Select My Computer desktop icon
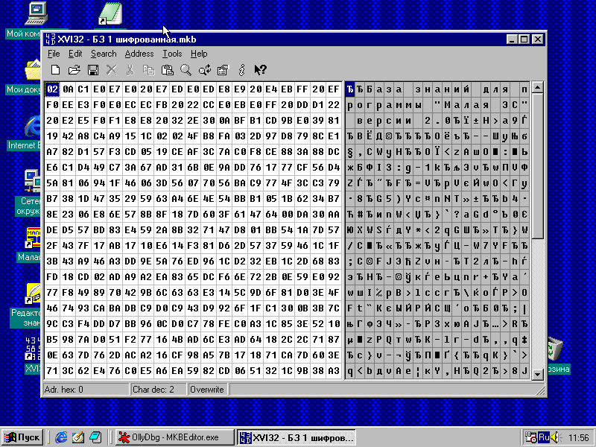Screen dimensions: 596x447 click(x=37, y=13)
